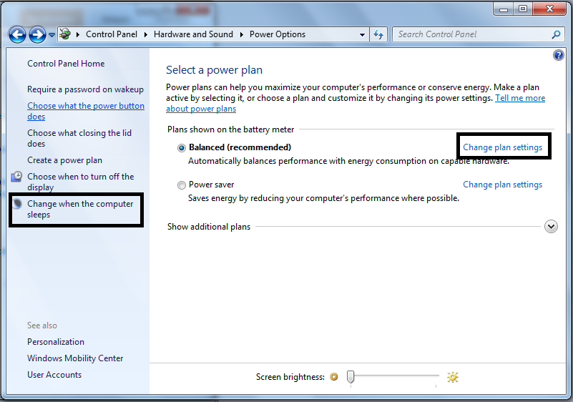This screenshot has height=402, width=573.
Task: Click the dim brightness sun icon
Action: 333,376
